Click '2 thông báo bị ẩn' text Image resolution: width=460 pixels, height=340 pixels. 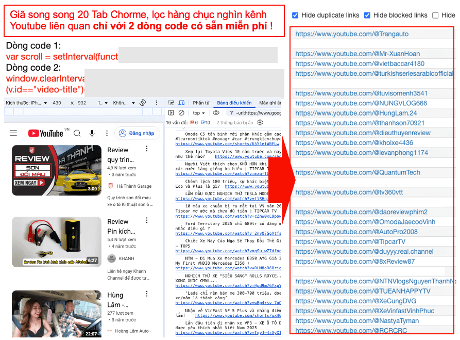[x=235, y=122]
